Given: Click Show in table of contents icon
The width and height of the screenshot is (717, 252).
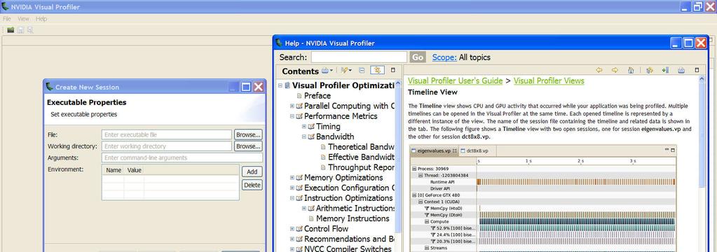Looking at the screenshot, I should click(649, 70).
